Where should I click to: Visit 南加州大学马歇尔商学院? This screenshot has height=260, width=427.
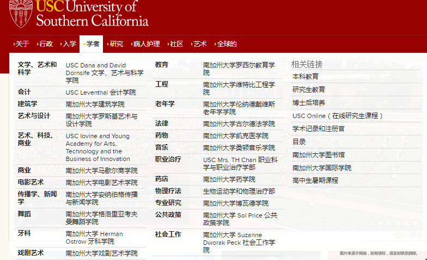click(x=101, y=171)
